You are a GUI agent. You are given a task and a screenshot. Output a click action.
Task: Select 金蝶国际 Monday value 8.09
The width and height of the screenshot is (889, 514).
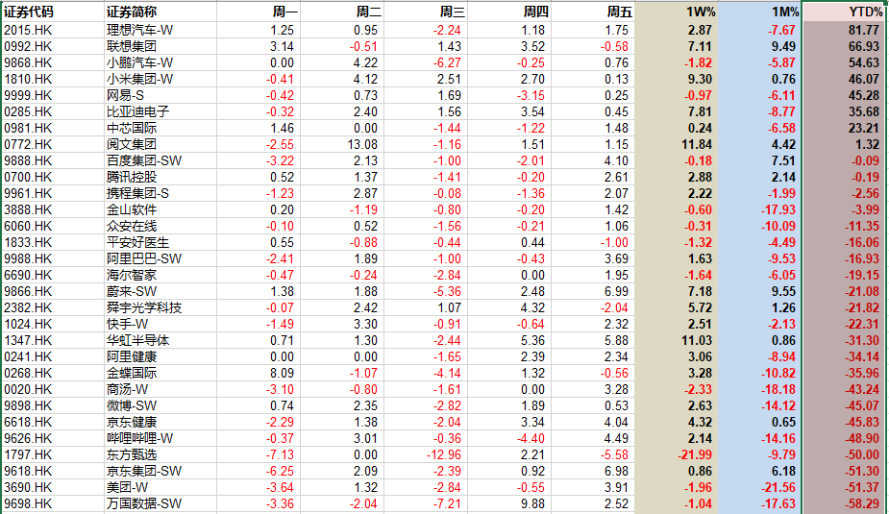pyautogui.click(x=258, y=374)
